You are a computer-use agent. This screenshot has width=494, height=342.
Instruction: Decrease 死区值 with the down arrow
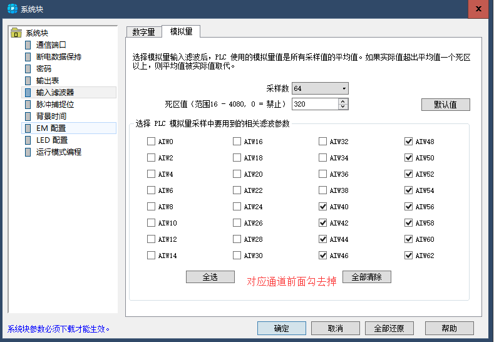(343, 107)
